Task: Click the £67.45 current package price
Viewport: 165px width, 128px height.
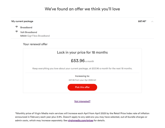Action: tap(142, 21)
